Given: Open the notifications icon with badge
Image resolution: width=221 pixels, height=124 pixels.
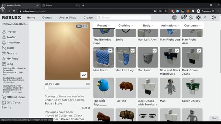Looking at the screenshot, I should coord(183,17).
